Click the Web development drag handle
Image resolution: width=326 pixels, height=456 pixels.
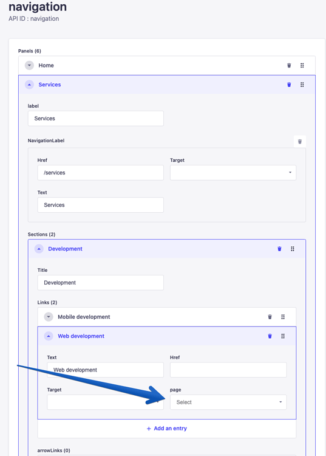tap(283, 336)
